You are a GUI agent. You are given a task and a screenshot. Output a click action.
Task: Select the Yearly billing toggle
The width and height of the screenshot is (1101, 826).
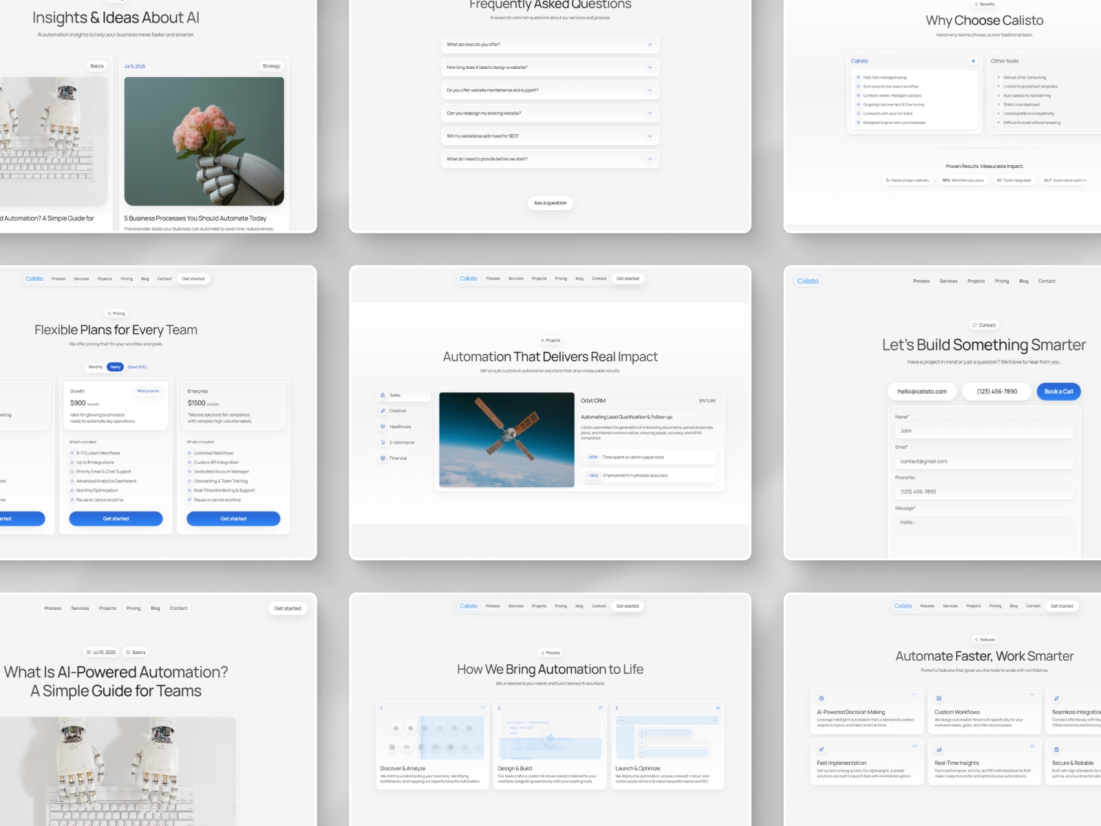click(116, 367)
